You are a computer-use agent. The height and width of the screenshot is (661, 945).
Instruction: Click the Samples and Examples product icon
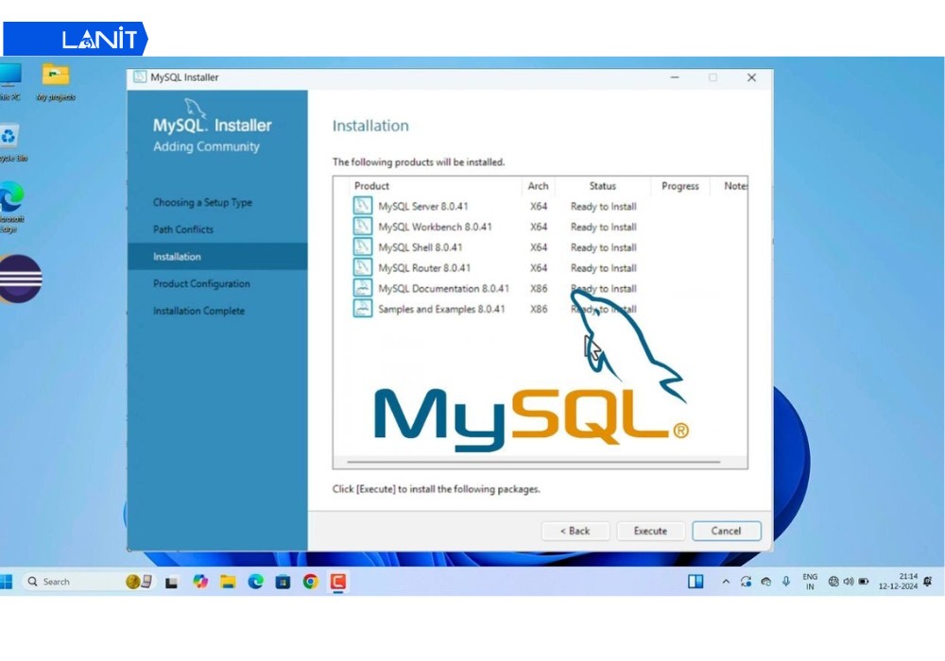click(362, 309)
